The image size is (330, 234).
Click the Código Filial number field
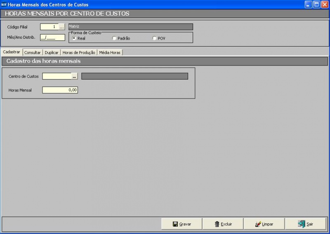click(49, 27)
